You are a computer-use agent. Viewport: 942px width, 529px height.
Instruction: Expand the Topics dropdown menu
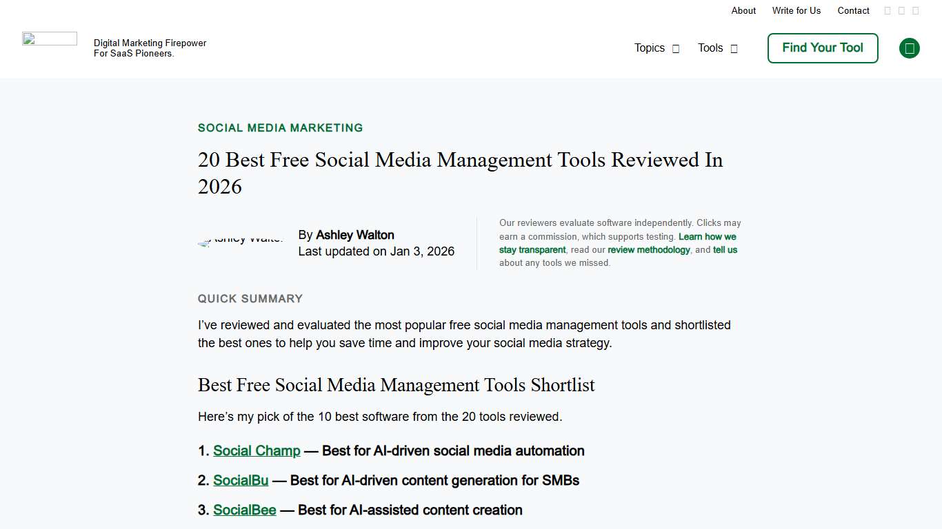[649, 48]
